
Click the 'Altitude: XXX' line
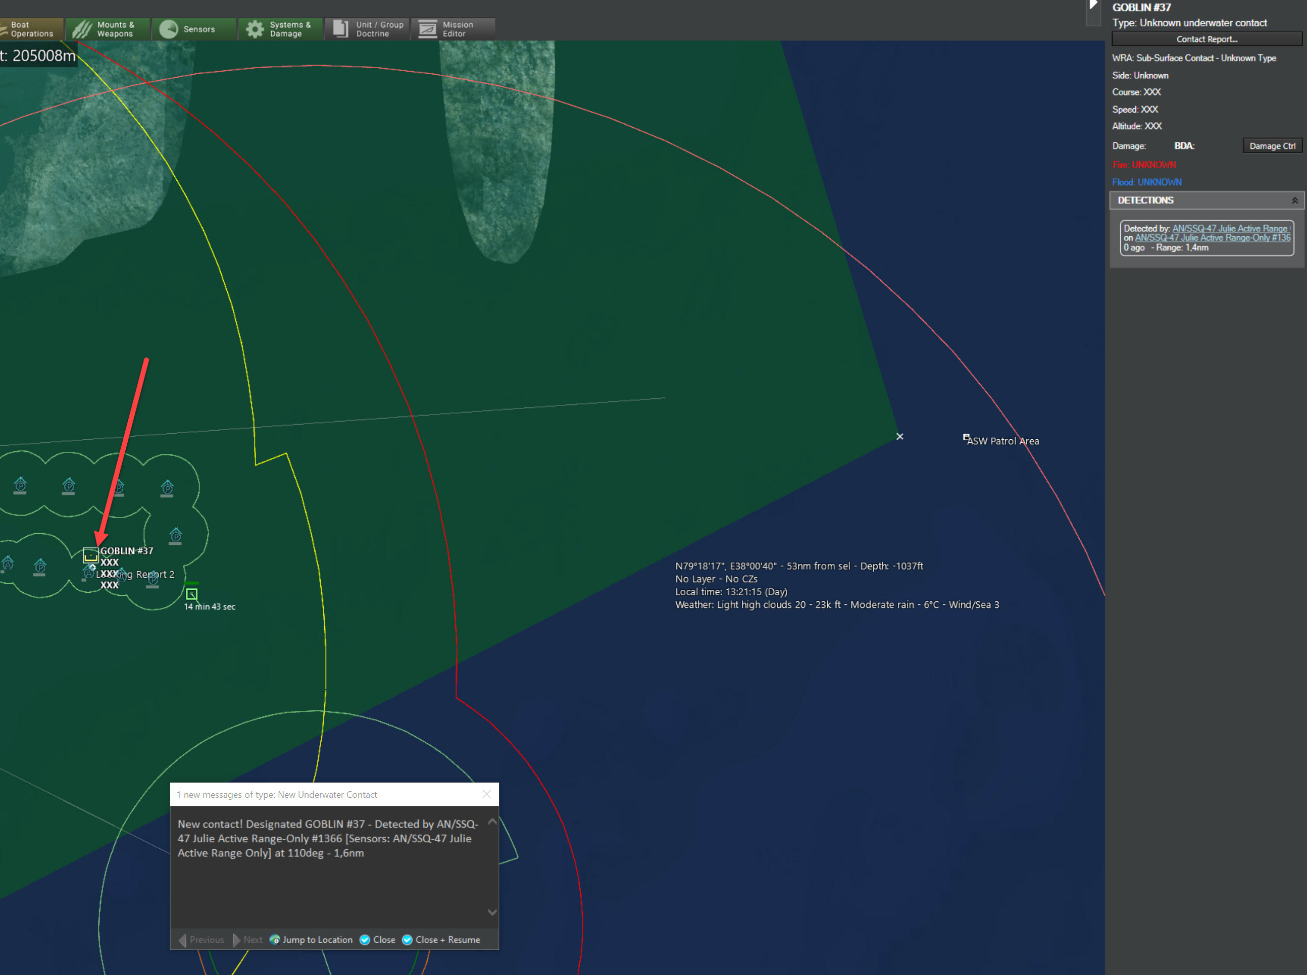(x=1137, y=126)
